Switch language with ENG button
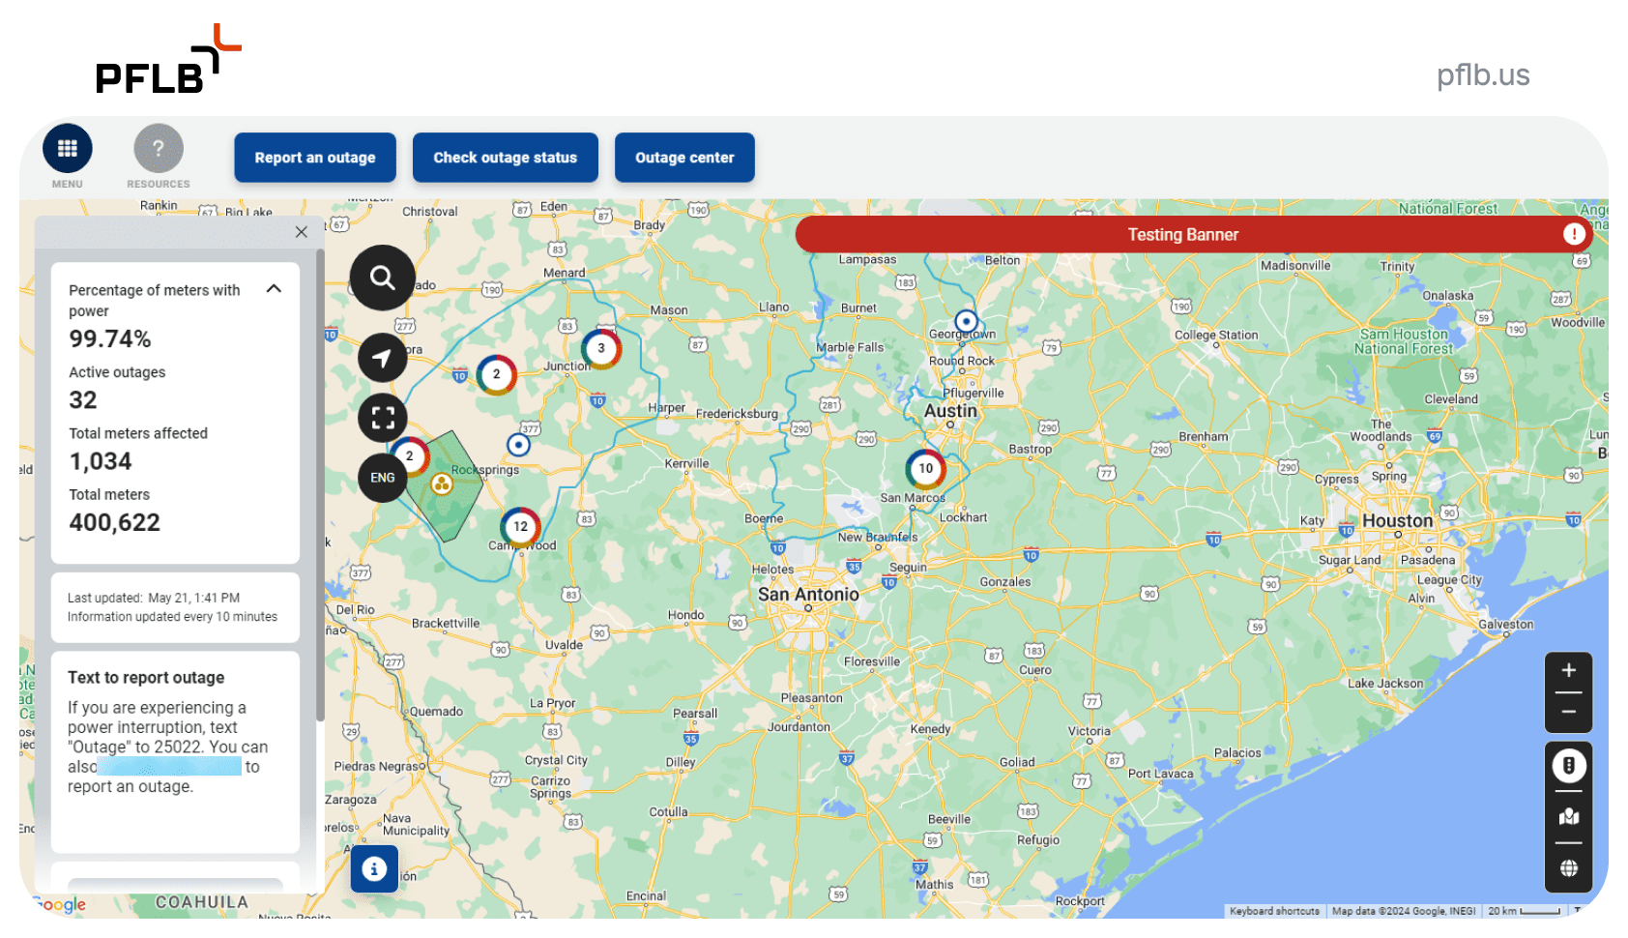1628x938 pixels. coord(383,478)
